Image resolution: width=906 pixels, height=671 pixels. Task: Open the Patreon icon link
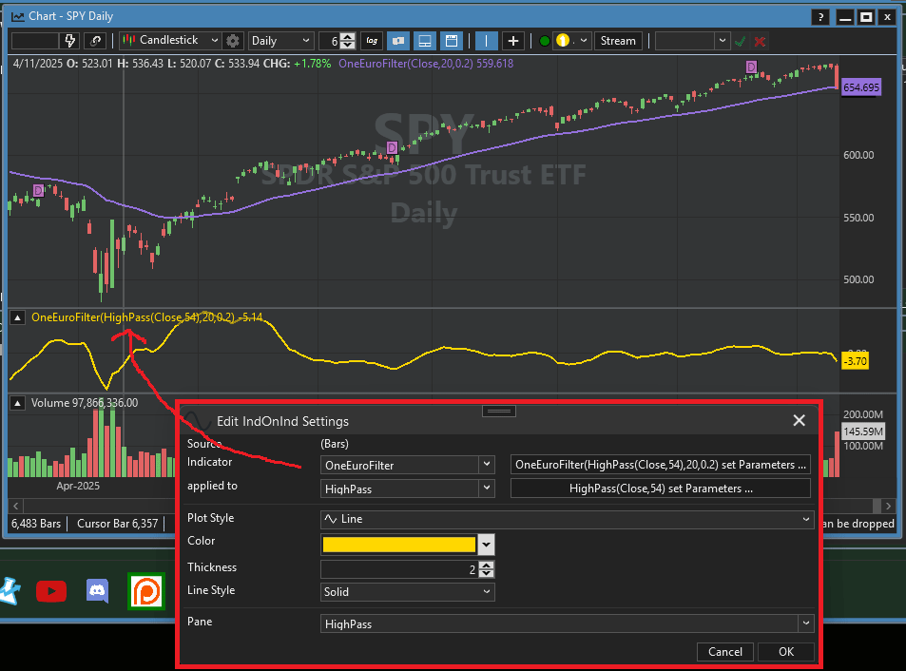[145, 590]
